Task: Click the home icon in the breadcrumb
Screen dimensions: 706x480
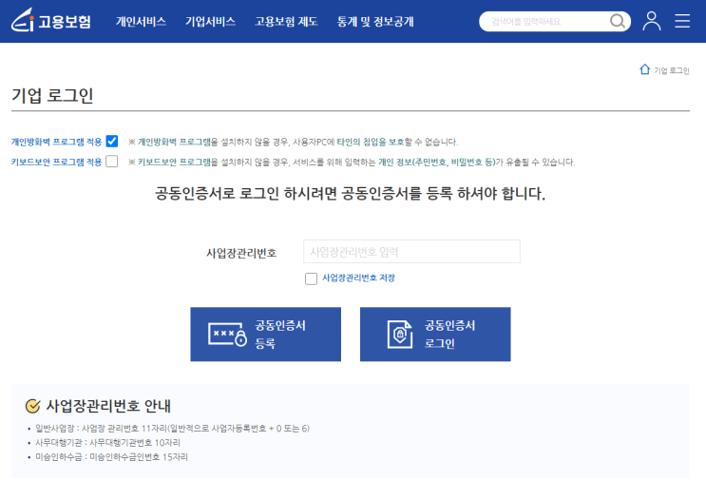Action: point(645,69)
